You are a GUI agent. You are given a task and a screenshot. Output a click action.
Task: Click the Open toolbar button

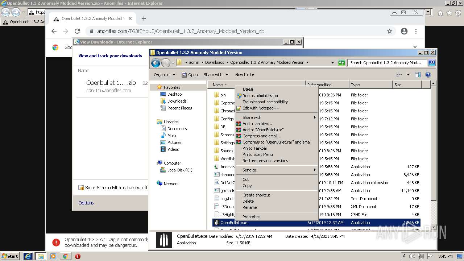[190, 75]
